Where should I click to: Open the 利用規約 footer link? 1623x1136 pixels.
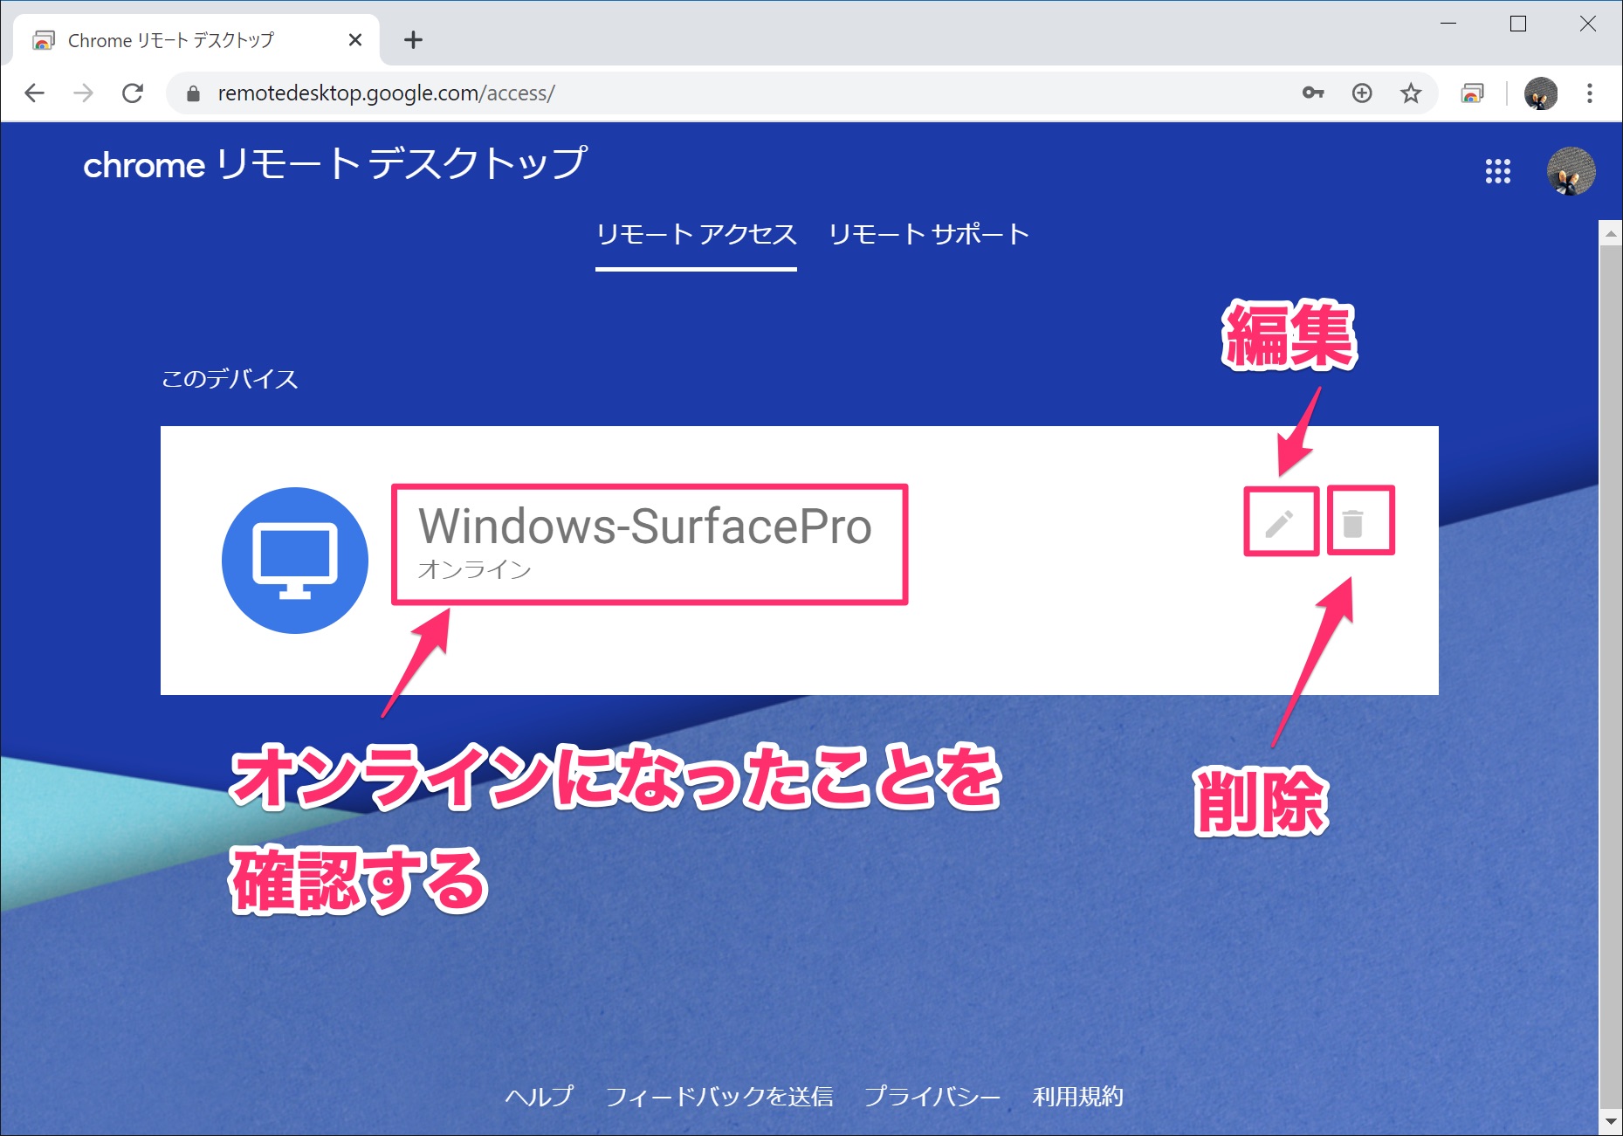(1078, 1096)
